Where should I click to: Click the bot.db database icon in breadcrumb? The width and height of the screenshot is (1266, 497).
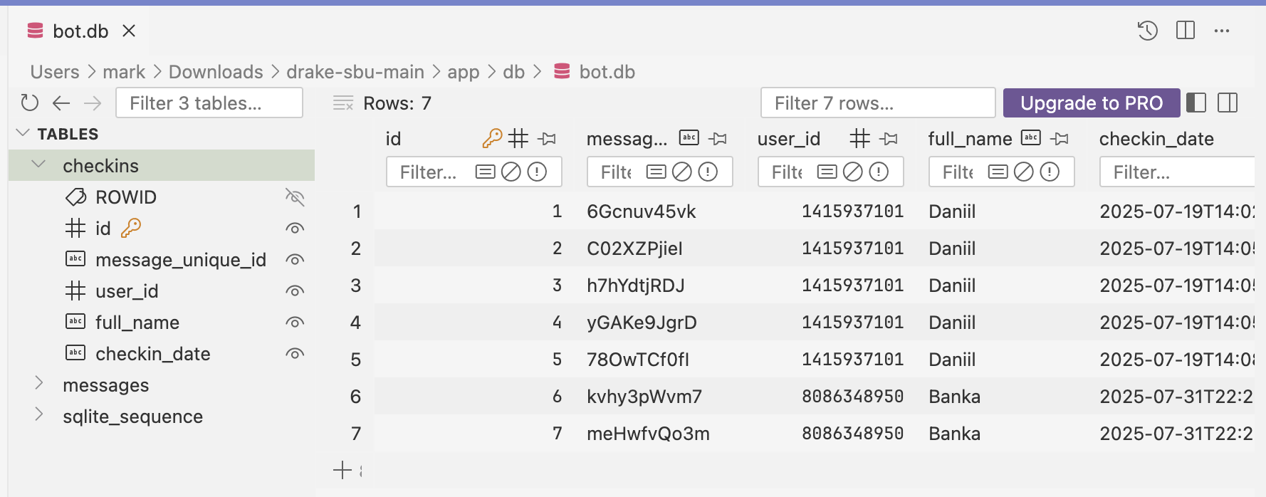(x=562, y=71)
